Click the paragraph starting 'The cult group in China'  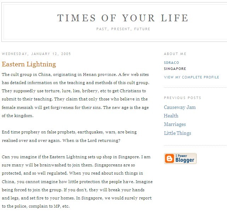(76, 95)
